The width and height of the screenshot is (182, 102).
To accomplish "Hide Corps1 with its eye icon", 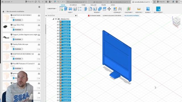I will (58, 22).
